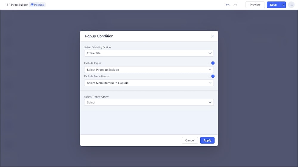Screen dimensions: 298x167
Task: Open the three-dot more options menu
Action: pos(291,5)
